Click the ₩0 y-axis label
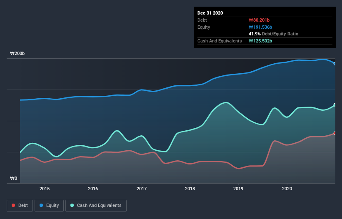Image resolution: width=342 pixels, height=219 pixels. 13,178
